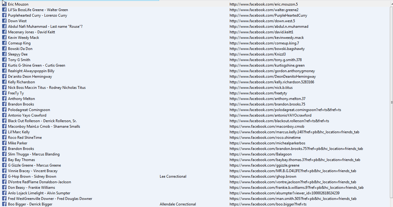Select Maconboy MainLo Cmob - Shamane Smalls

44,126
